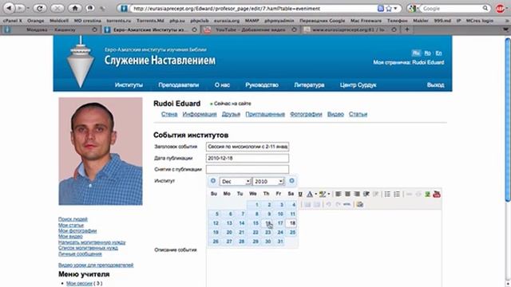Open the Личные сообщения sidebar link
Screen dimensions: 511x287
point(80,254)
